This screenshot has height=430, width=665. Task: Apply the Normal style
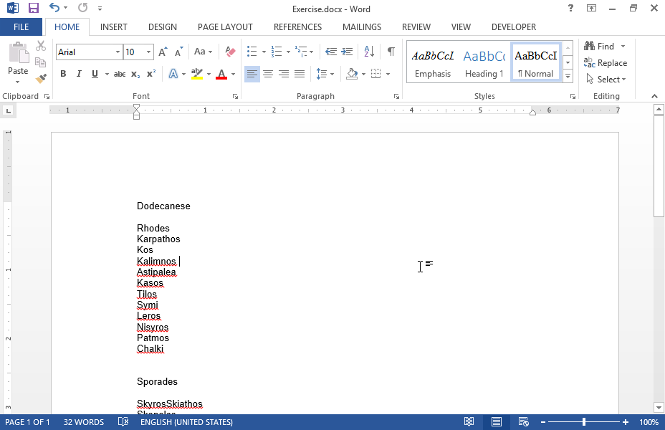coord(535,63)
